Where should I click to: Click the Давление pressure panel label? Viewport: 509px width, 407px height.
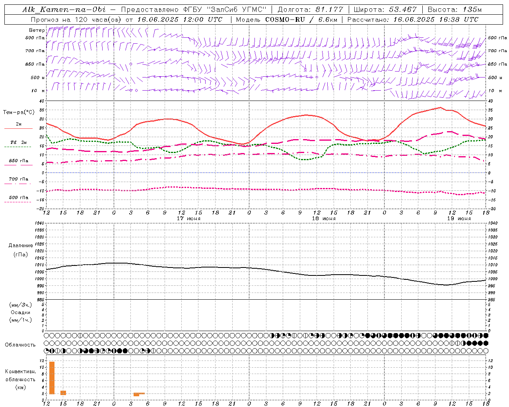point(20,246)
